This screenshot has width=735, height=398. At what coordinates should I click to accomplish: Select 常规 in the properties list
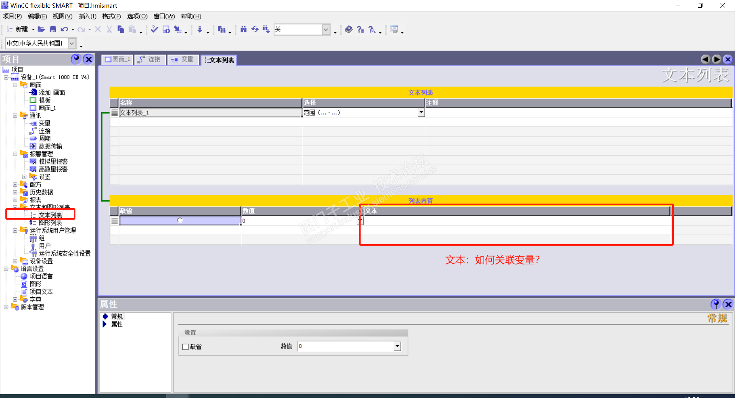tap(117, 316)
